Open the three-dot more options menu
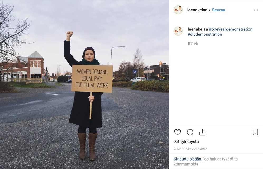263x169 pixels. coord(256,10)
